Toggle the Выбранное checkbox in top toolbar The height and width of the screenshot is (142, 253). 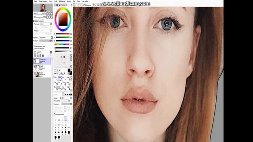point(84,5)
